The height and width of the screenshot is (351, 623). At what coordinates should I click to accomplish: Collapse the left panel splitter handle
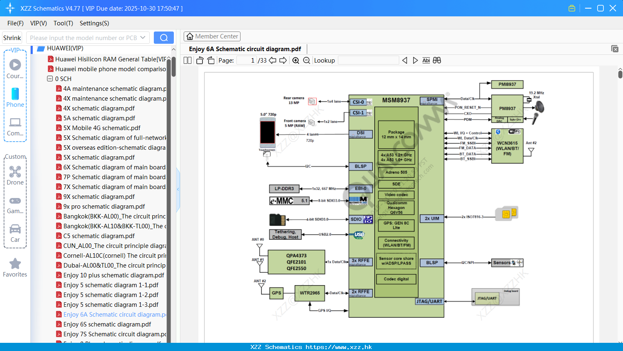point(178,189)
